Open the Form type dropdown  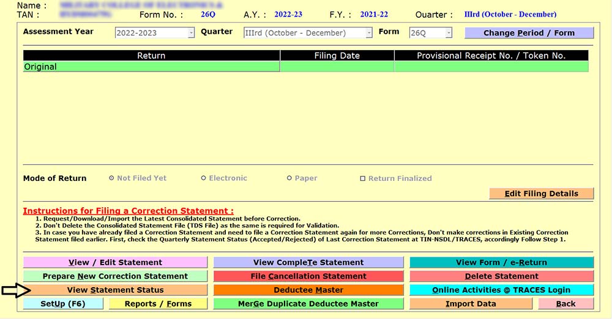pos(449,33)
